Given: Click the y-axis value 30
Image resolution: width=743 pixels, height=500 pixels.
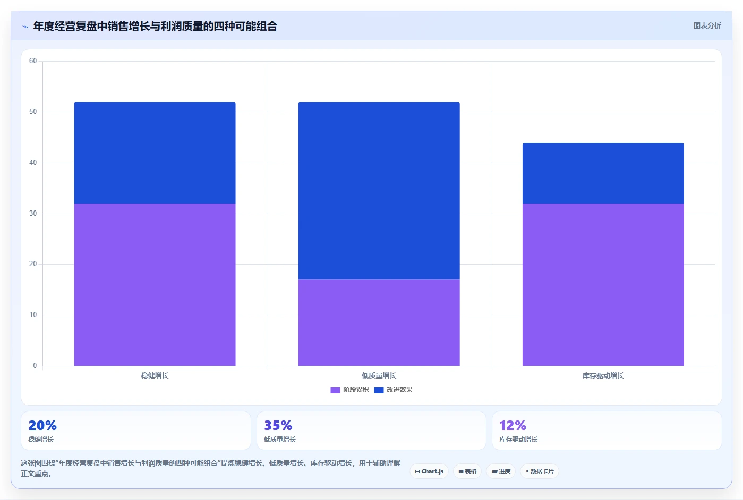Looking at the screenshot, I should click(33, 214).
